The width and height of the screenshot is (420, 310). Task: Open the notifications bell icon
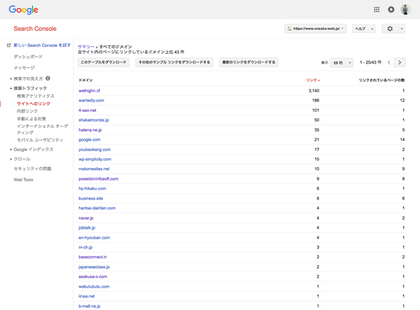391,10
